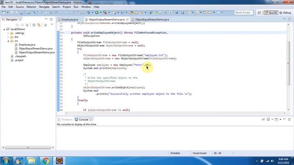Viewport: 294px width, 165px height.
Task: Click Navigator's Up level icon
Action: point(27,25)
